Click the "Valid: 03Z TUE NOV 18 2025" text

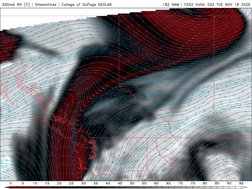pyautogui.click(x=223, y=4)
